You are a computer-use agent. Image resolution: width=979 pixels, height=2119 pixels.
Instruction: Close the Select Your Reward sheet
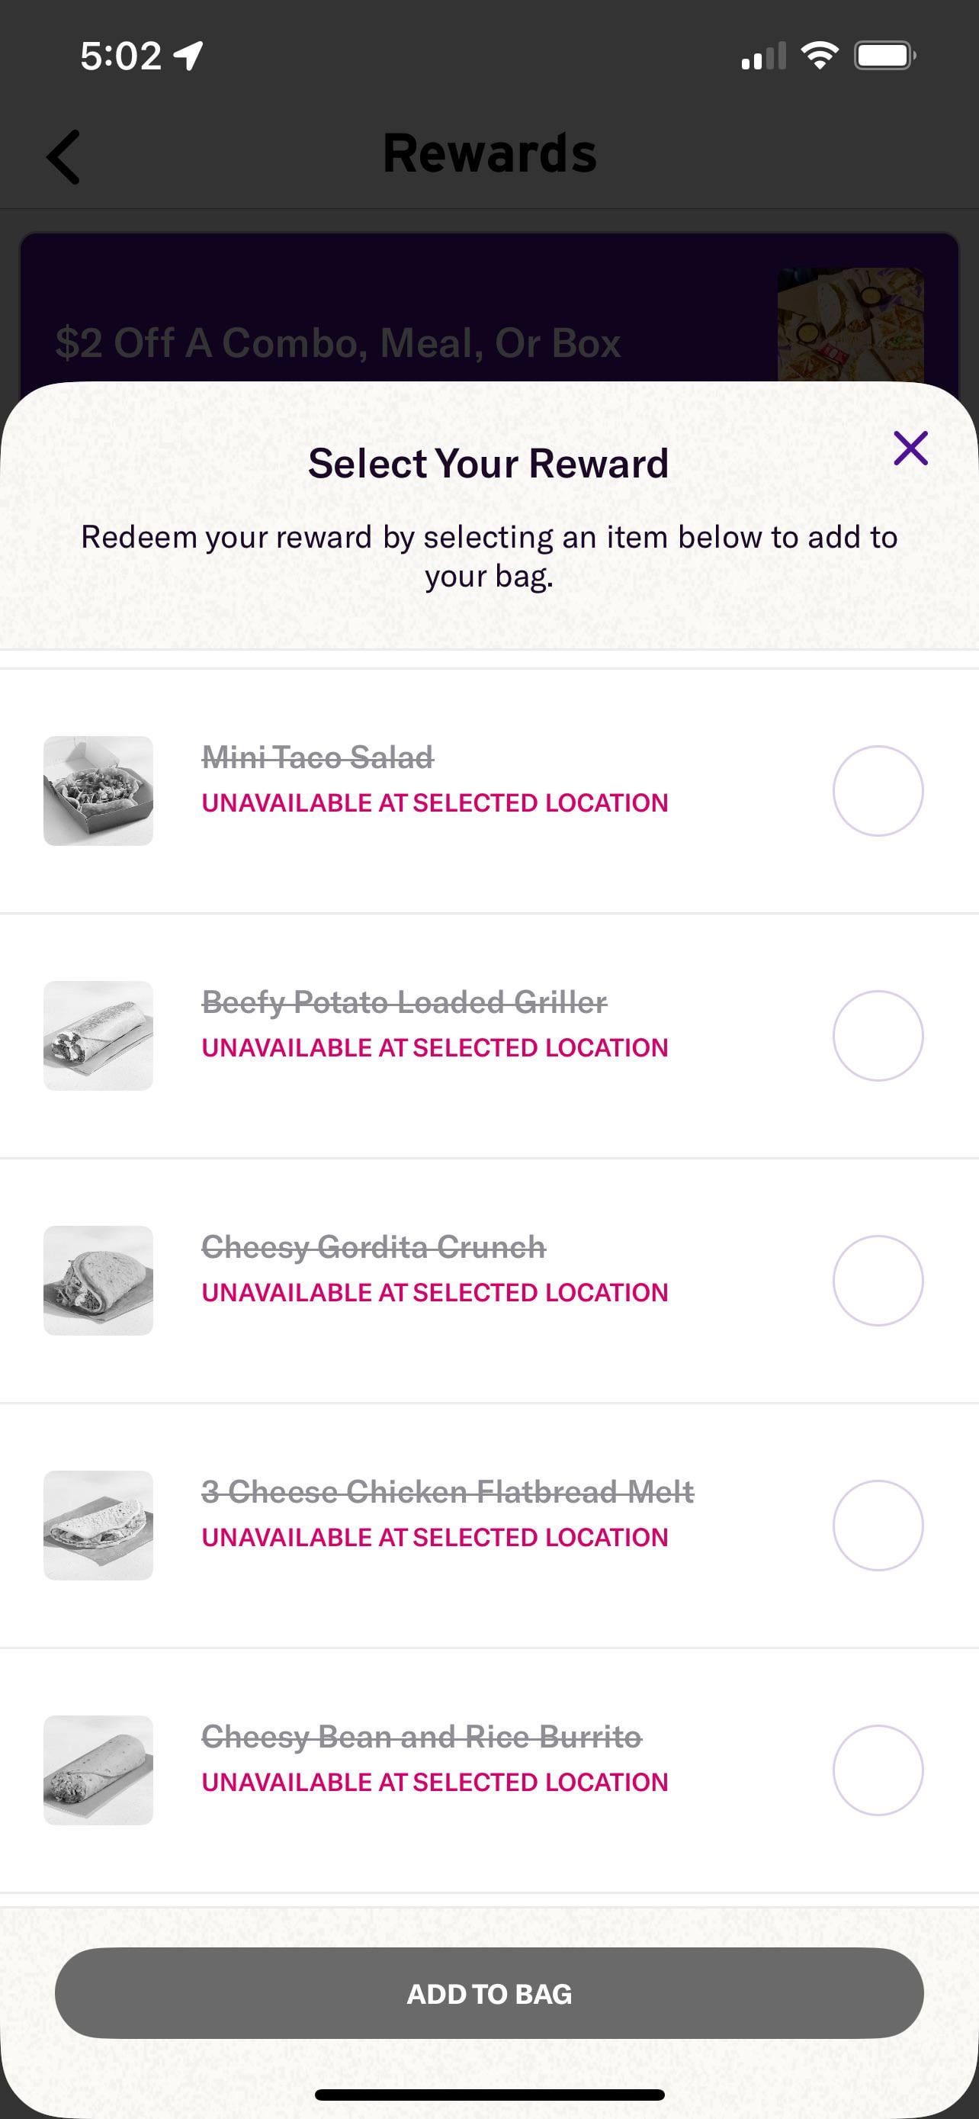[910, 449]
